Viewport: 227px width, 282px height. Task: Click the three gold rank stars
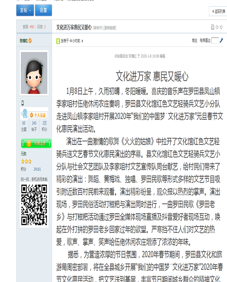click(26, 161)
